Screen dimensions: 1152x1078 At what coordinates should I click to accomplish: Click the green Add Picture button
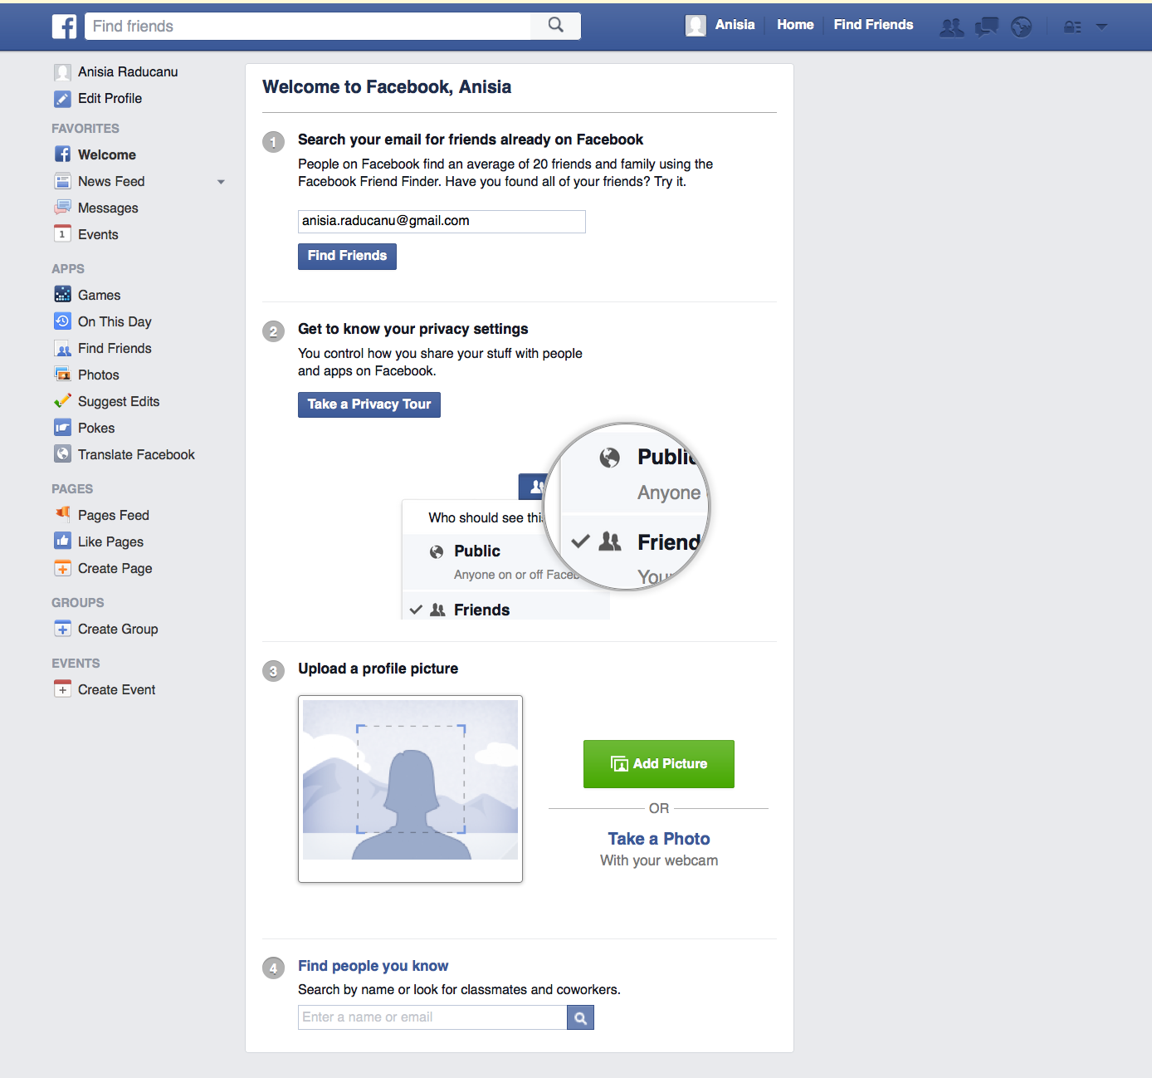pyautogui.click(x=658, y=763)
